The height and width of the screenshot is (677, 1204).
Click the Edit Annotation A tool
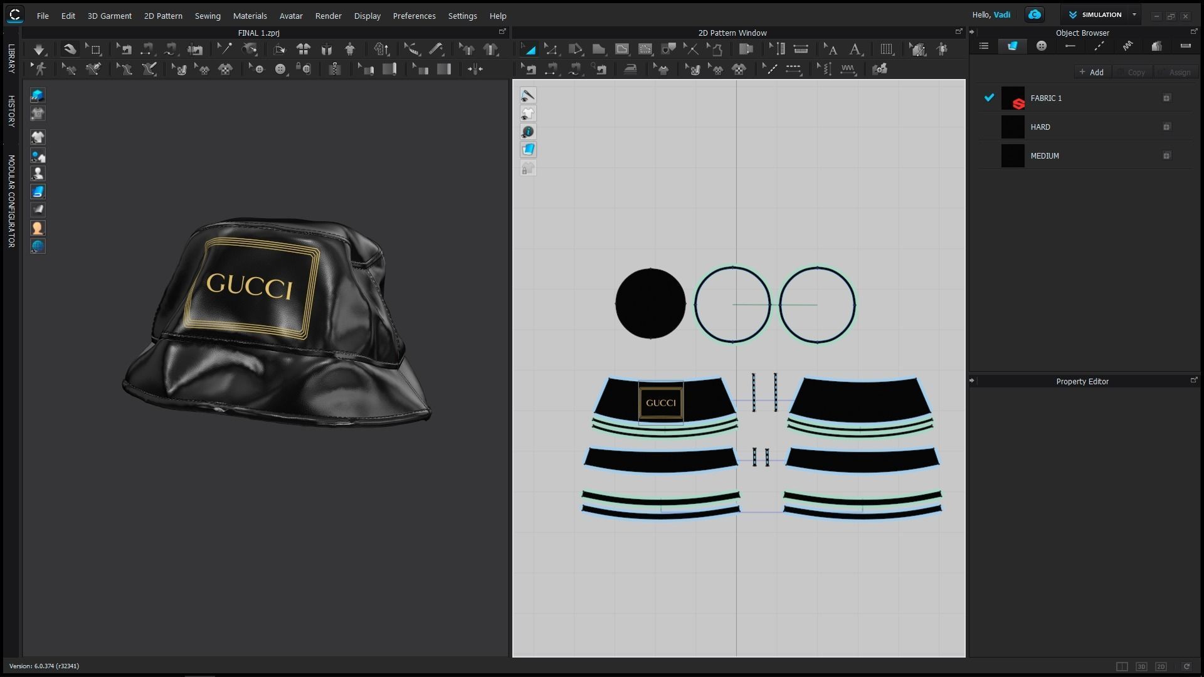click(x=830, y=49)
